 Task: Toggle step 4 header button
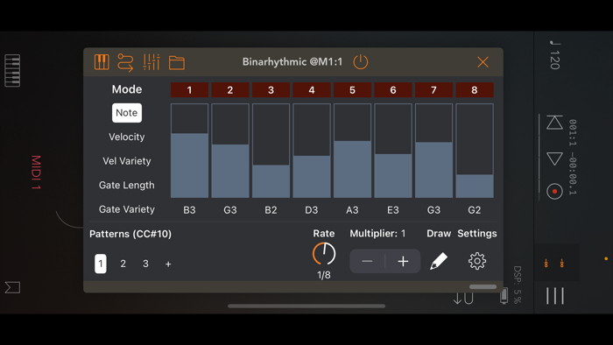point(312,90)
